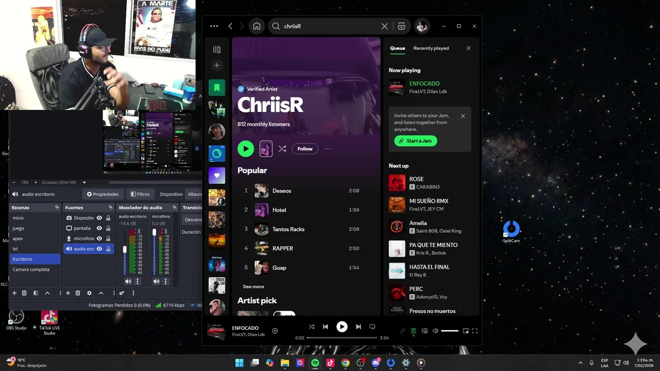Open Browse icon beside the search bar

(x=401, y=26)
